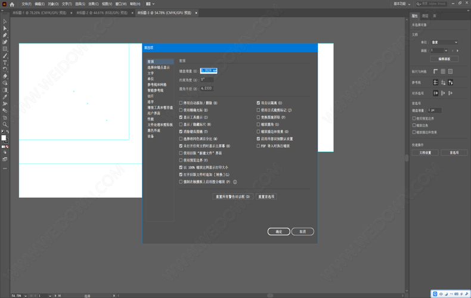Open the 视图(V) menu
The height and width of the screenshot is (298, 471).
(x=107, y=4)
